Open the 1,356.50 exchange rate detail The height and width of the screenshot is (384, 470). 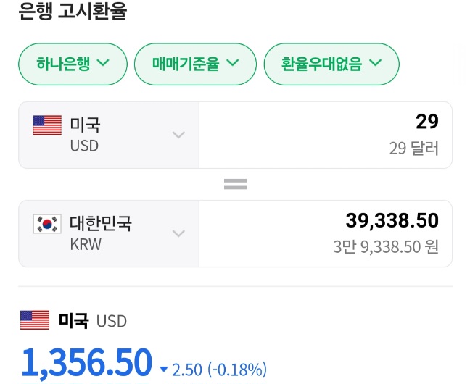coord(86,362)
